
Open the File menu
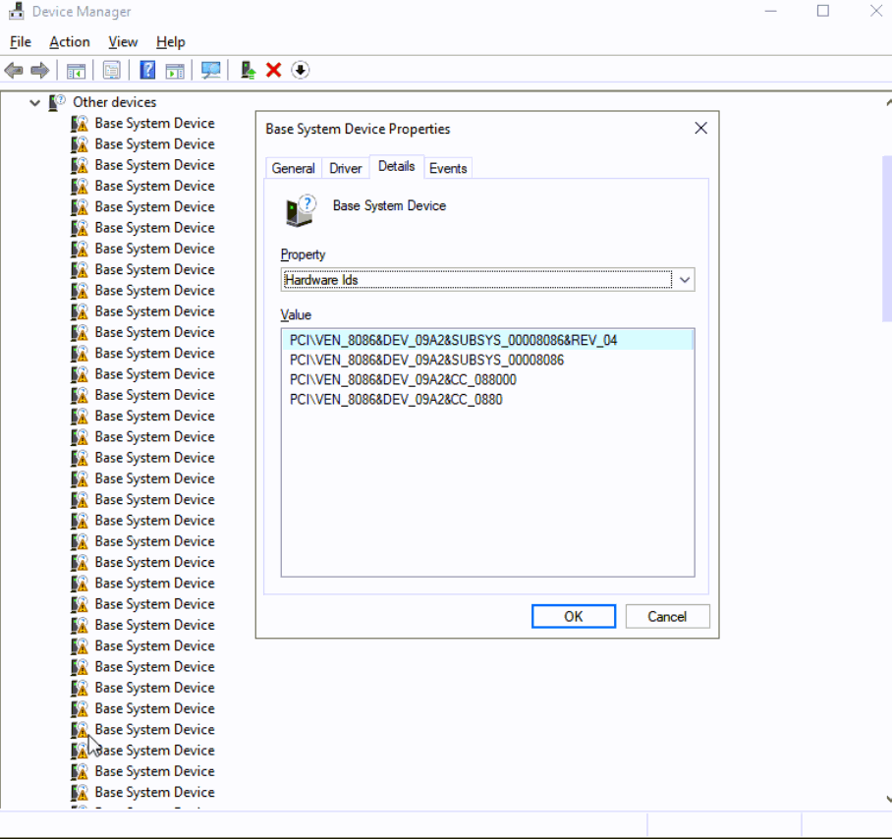pyautogui.click(x=21, y=42)
